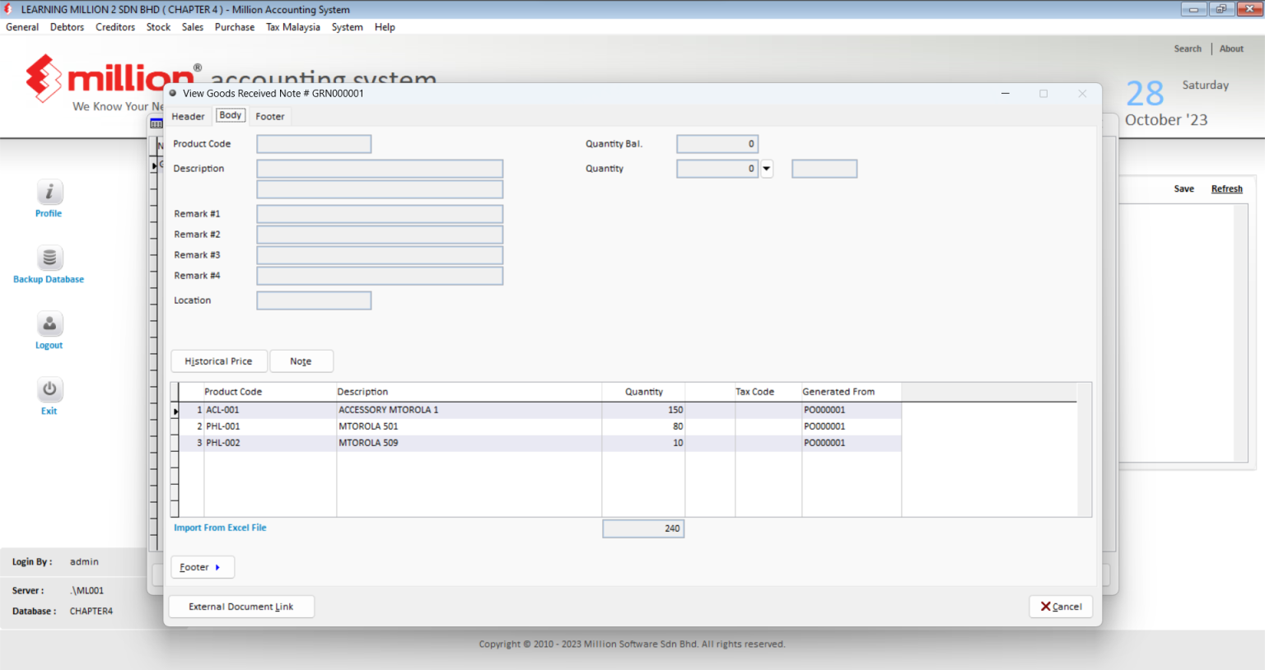Click the globe icon in the GRN dialog title bar
1265x670 pixels.
click(x=173, y=93)
